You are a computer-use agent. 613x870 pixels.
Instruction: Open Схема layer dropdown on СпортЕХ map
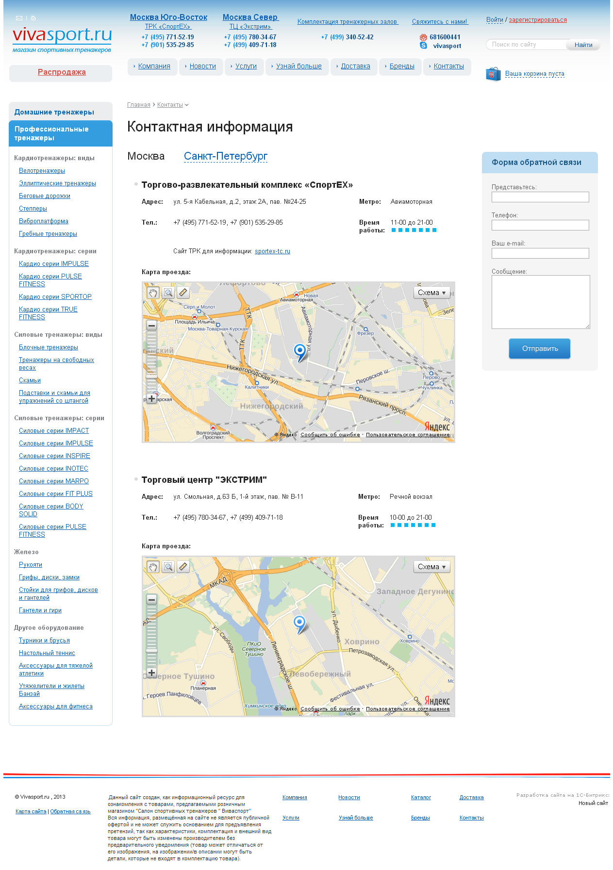click(431, 293)
